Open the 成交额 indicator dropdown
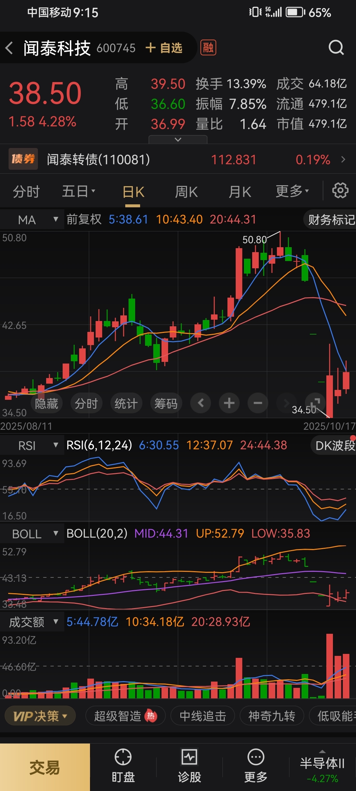Image resolution: width=356 pixels, height=791 pixels. [x=32, y=622]
